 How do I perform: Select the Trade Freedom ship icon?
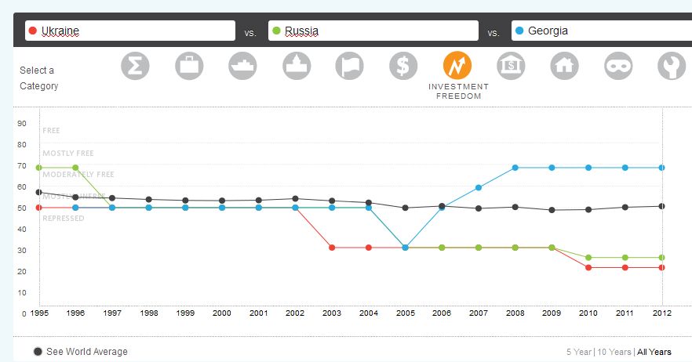(242, 66)
